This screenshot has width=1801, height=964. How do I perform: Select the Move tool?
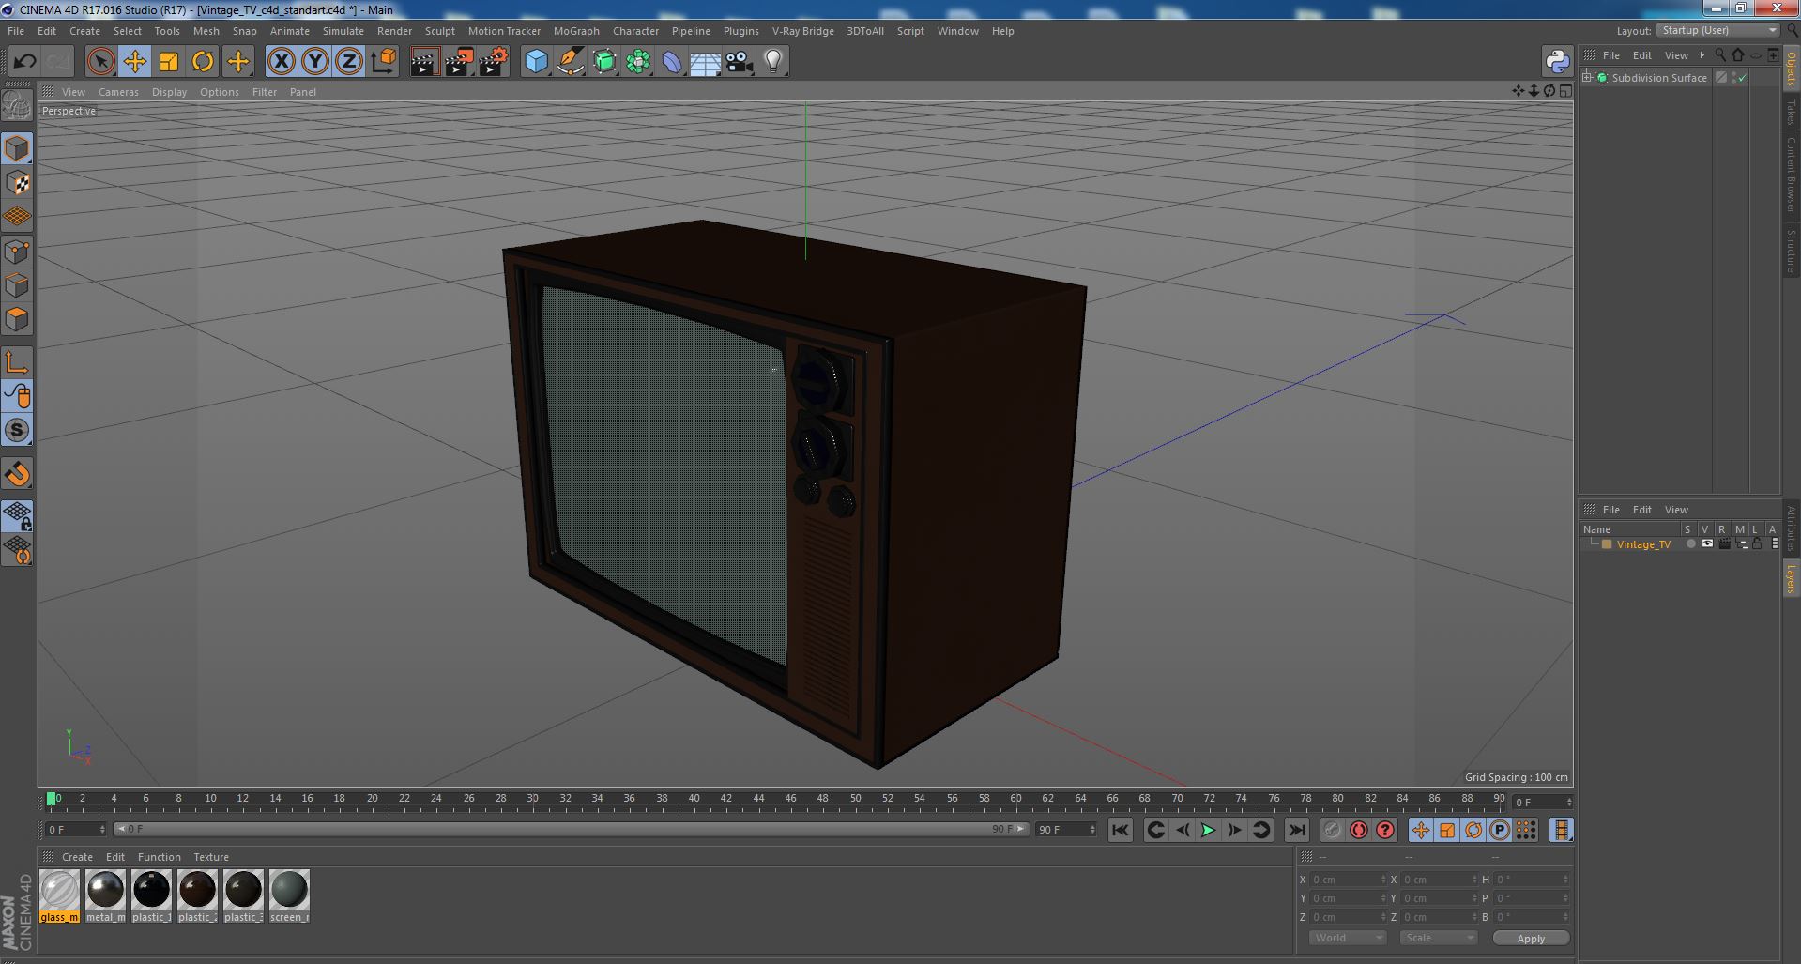click(134, 62)
